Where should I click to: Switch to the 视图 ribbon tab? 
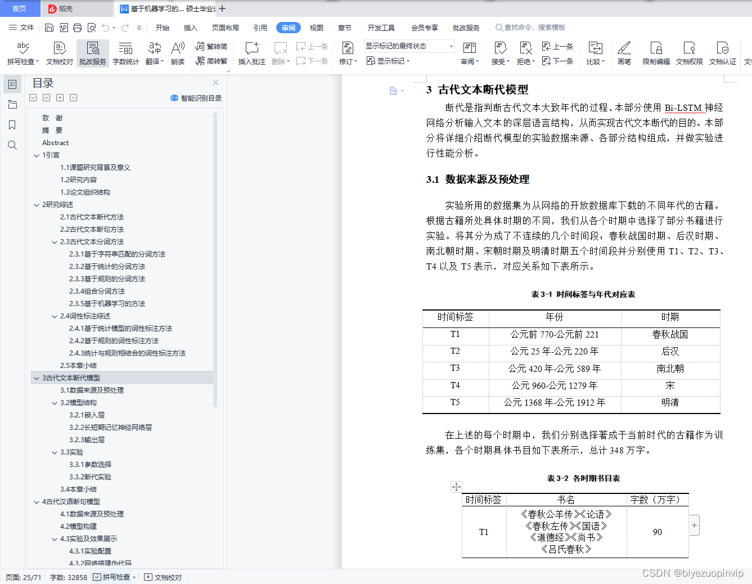[317, 28]
